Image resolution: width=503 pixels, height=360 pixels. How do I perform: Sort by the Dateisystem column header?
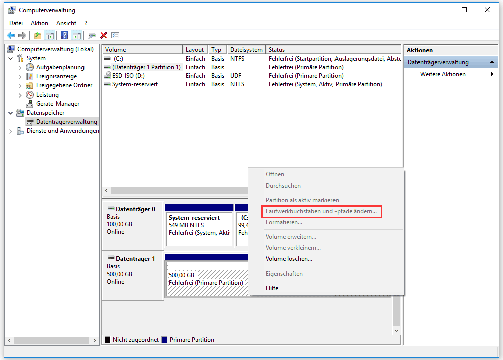pyautogui.click(x=246, y=50)
